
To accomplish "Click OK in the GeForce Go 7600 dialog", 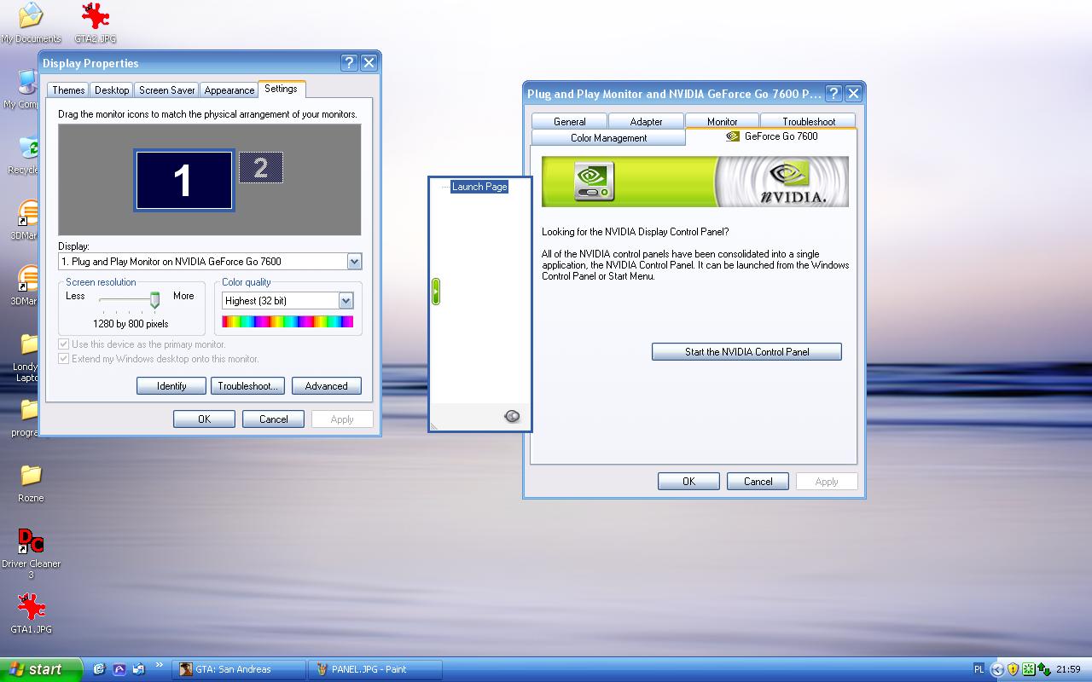I will 688,482.
